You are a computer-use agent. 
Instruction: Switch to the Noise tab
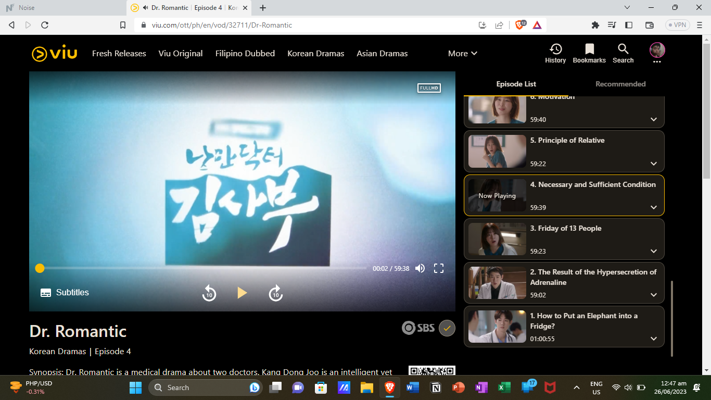pos(63,8)
